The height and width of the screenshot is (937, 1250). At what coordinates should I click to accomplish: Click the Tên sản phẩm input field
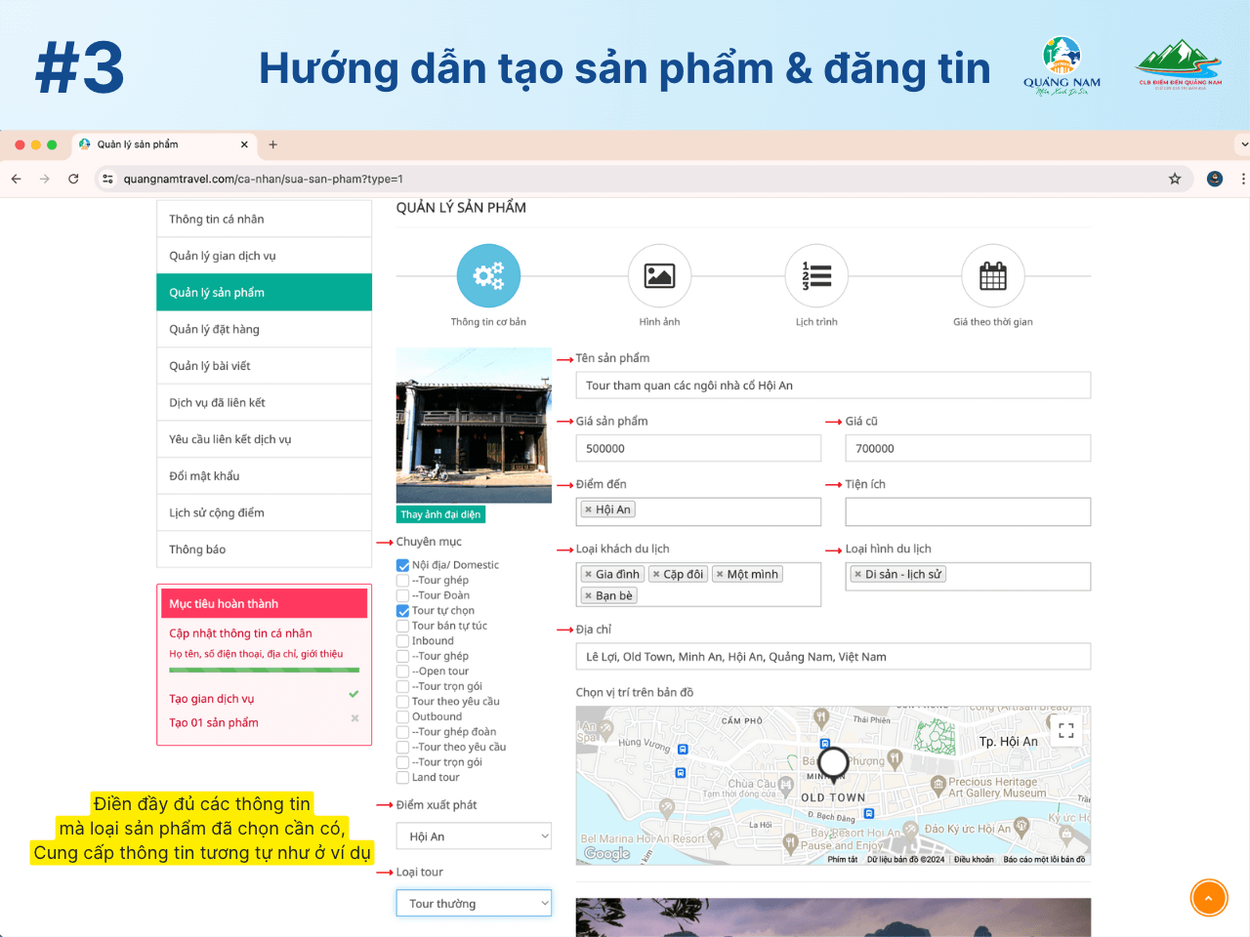tap(832, 386)
